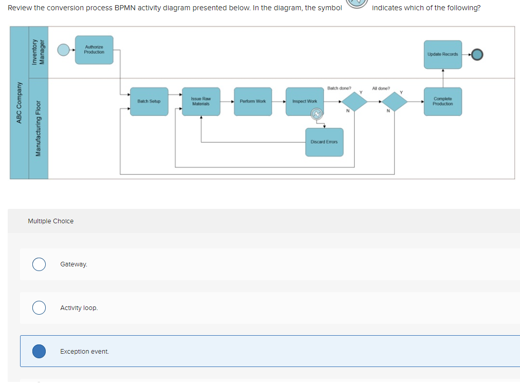
Task: Select the end event circle after Update Records
Action: coord(477,53)
